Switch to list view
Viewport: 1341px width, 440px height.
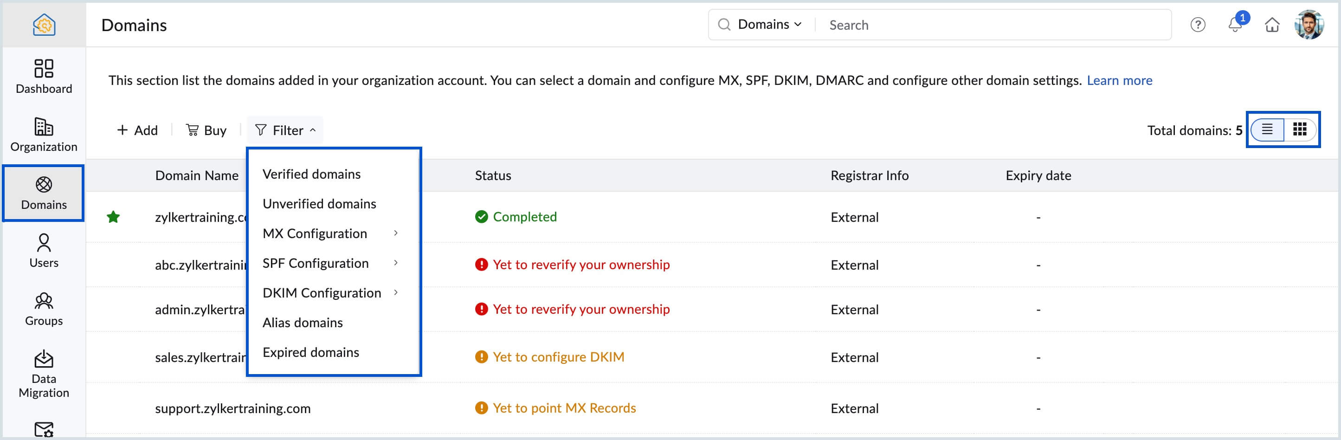[x=1267, y=129]
